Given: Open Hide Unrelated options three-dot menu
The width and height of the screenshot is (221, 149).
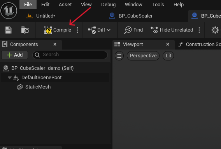Looking at the screenshot, I should click(199, 30).
